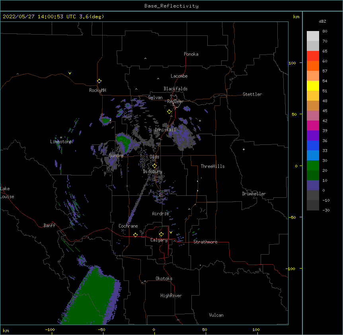Click the yellow station marker near Red Deer
Viewport: 343px width, 335px height.
point(169,112)
